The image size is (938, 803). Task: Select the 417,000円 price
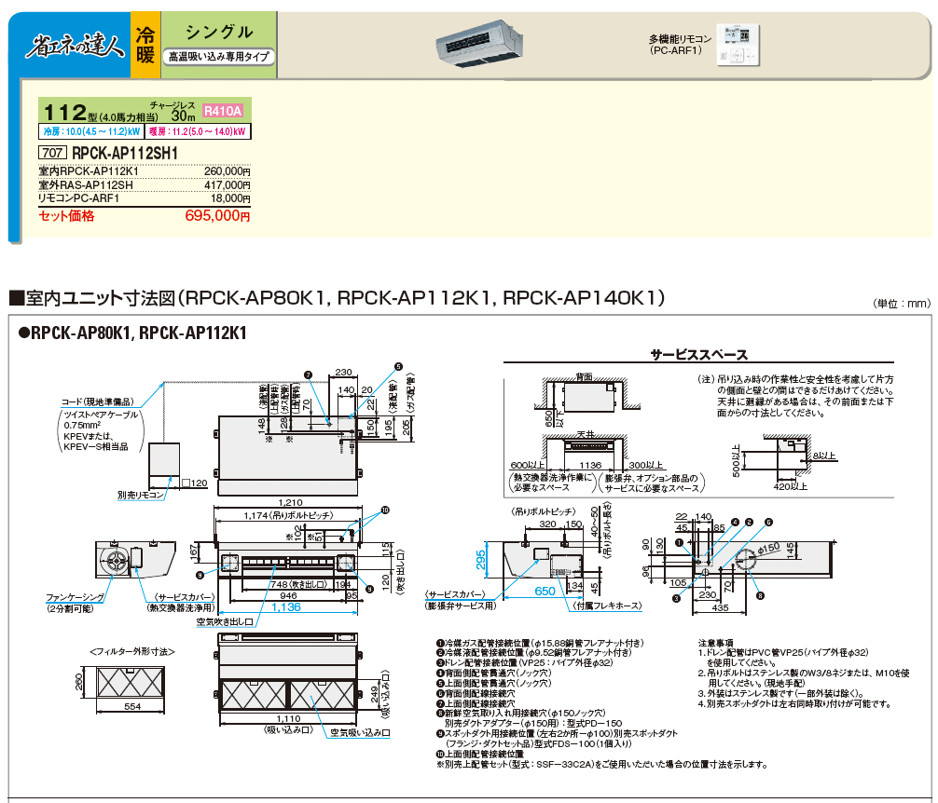228,185
